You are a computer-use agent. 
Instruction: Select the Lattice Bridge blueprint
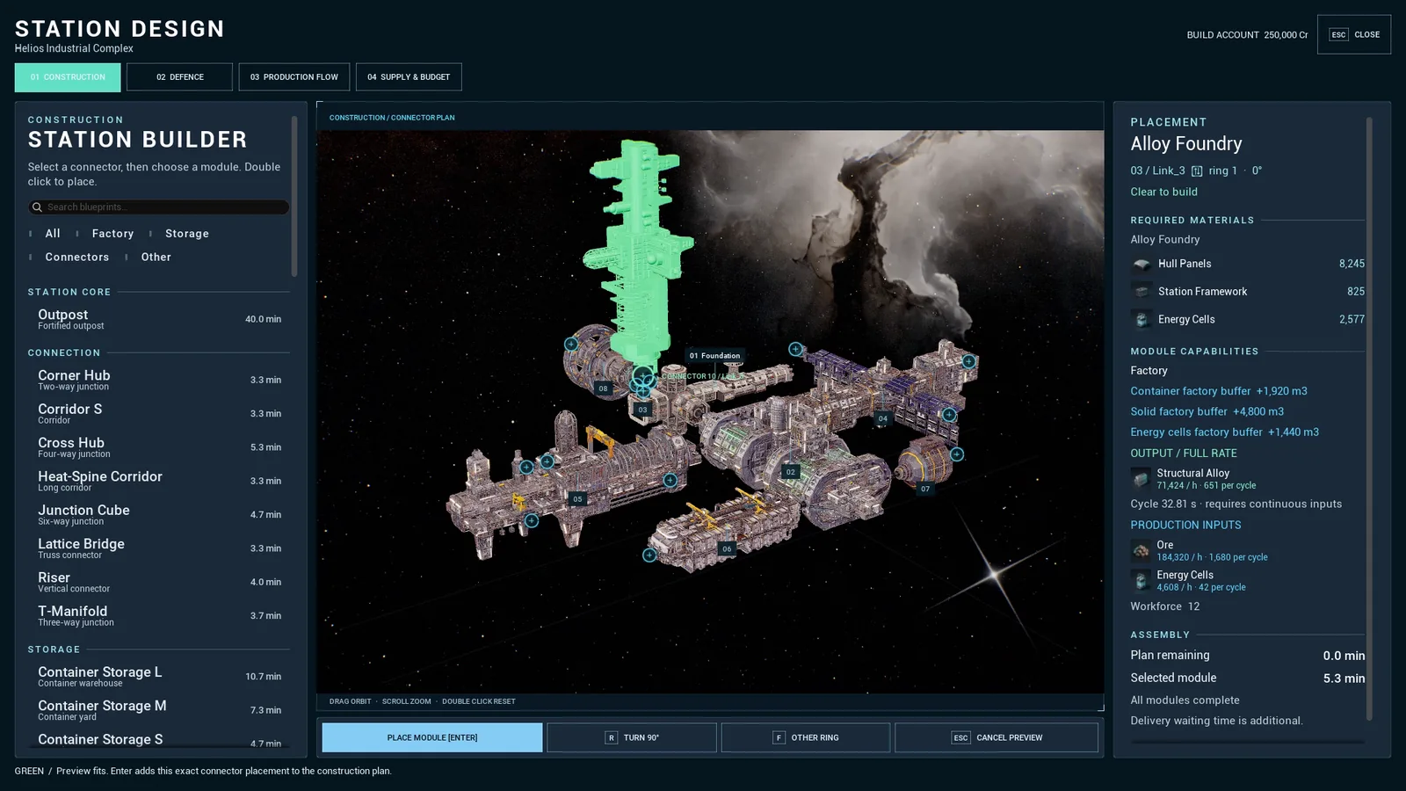coord(159,548)
